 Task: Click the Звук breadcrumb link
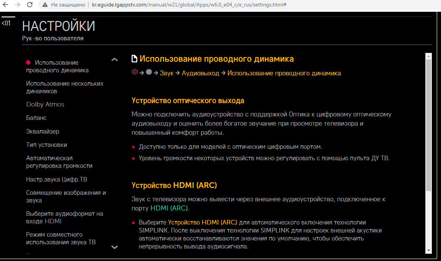pos(167,73)
